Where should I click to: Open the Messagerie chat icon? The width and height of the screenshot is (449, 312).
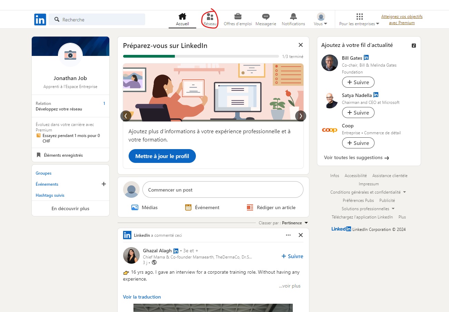[266, 17]
